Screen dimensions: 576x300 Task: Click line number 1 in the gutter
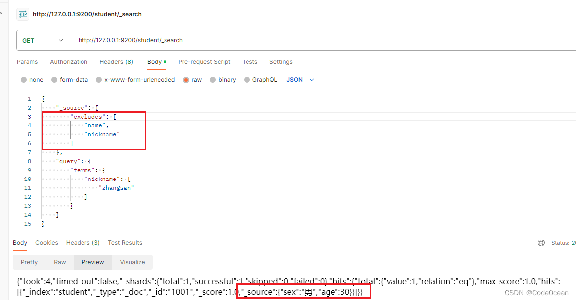point(29,99)
